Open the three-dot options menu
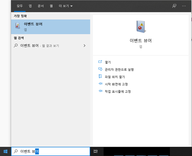This screenshot has width=192, height=156. pyautogui.click(x=184, y=6)
